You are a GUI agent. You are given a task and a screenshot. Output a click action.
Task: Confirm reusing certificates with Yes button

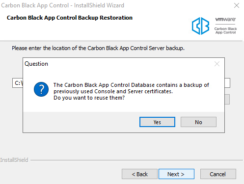coord(157,122)
